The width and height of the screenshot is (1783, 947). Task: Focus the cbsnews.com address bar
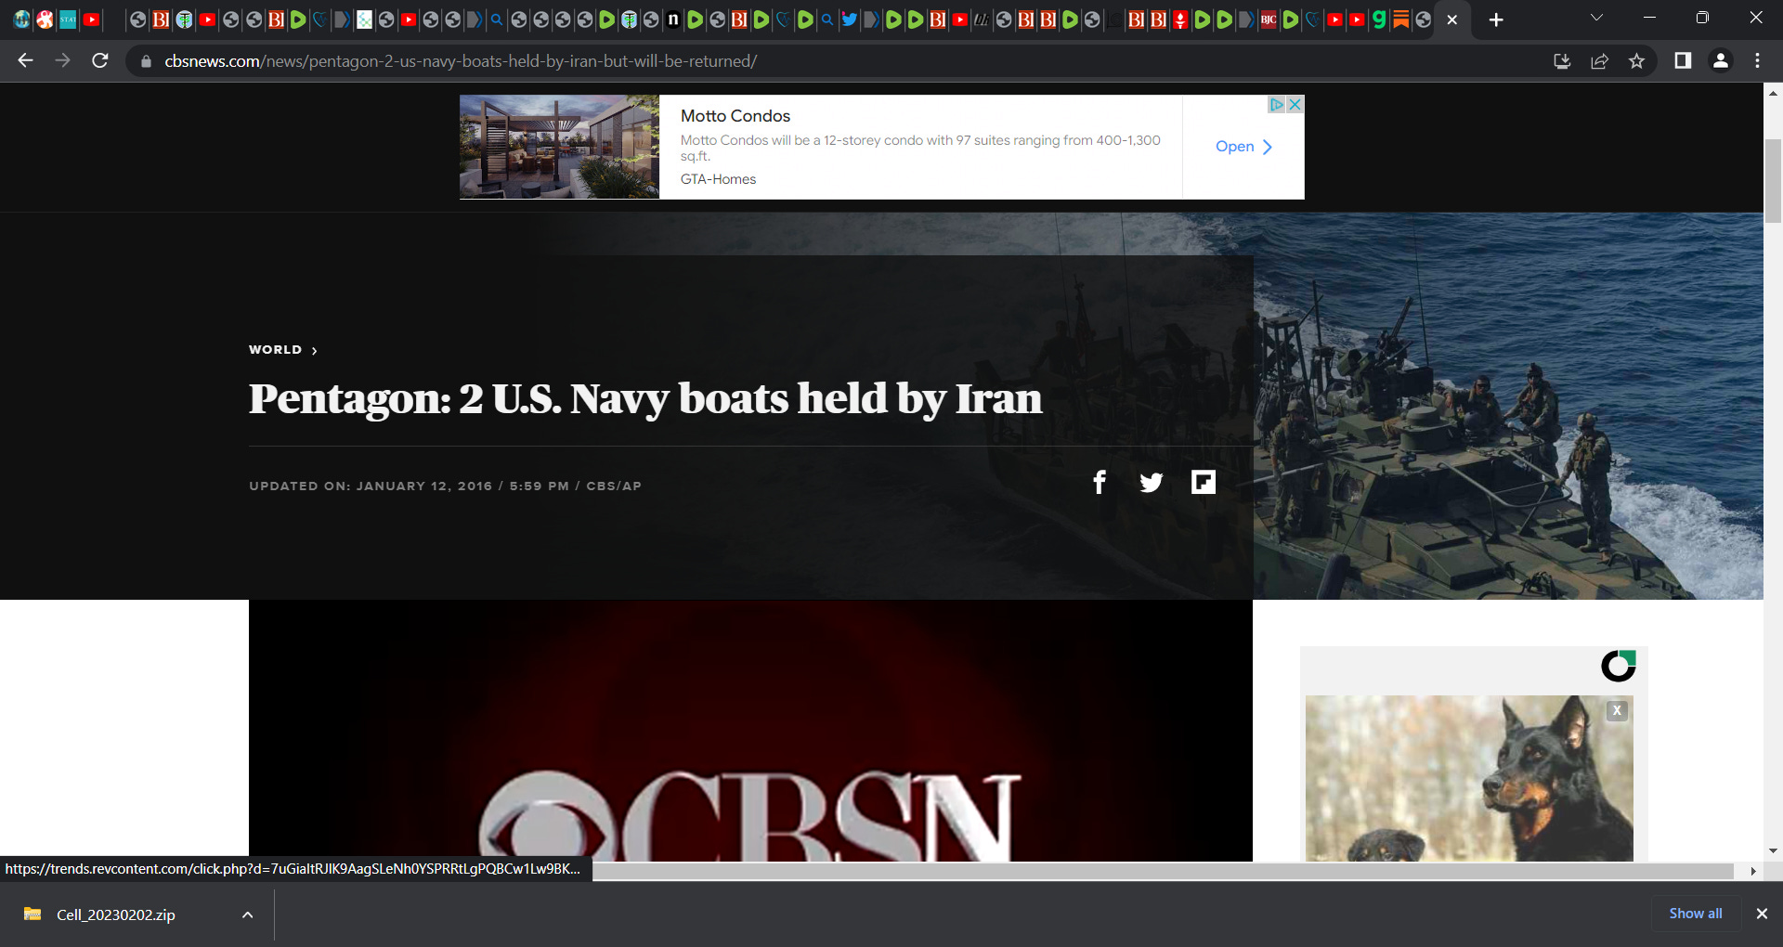(836, 61)
